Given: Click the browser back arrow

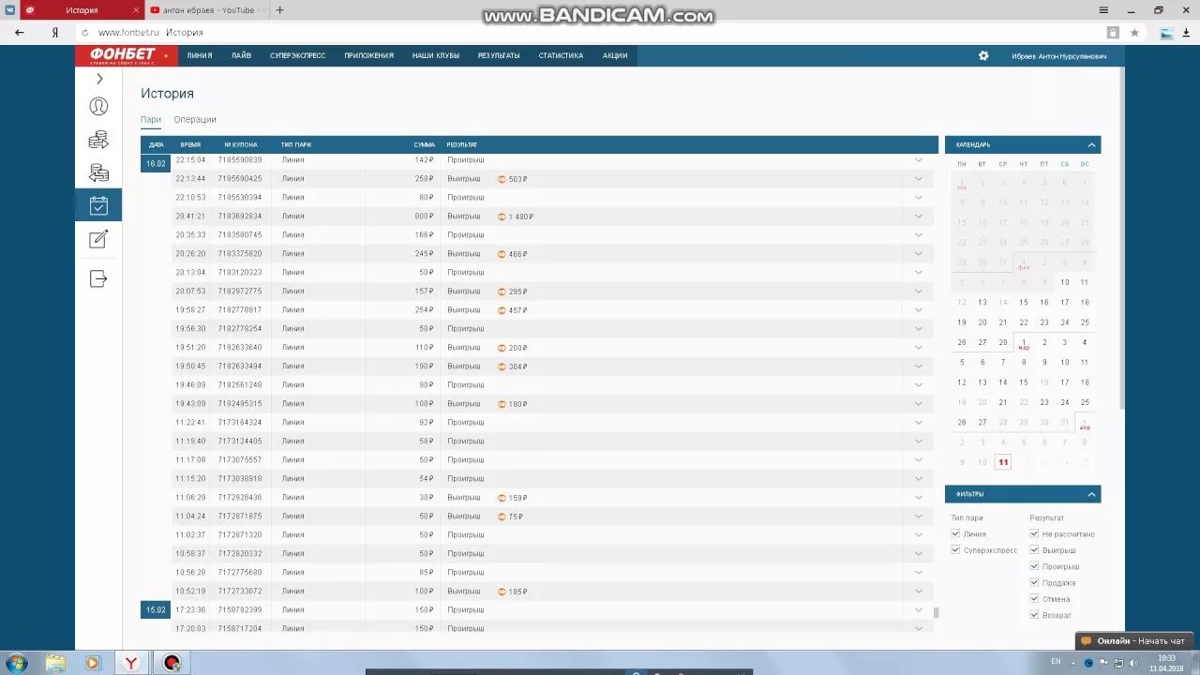Looking at the screenshot, I should (x=20, y=32).
